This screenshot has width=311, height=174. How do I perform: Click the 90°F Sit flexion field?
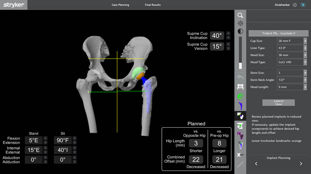(x=63, y=140)
